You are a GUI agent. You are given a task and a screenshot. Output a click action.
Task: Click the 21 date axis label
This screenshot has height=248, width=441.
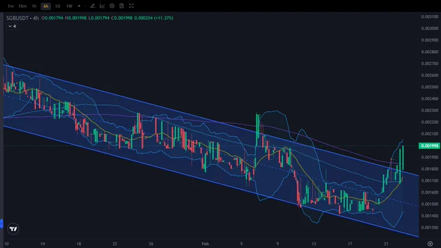(386, 243)
